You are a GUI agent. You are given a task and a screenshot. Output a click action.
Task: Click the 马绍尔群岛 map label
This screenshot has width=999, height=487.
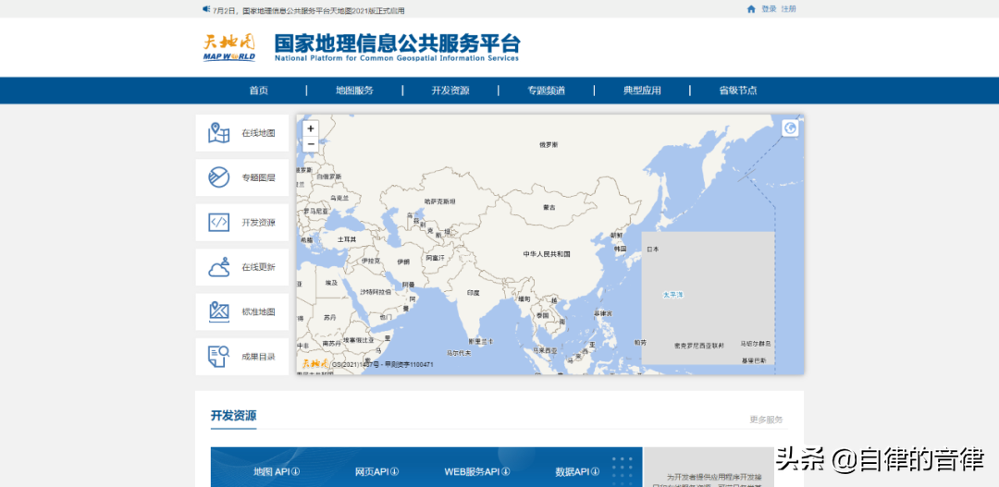756,344
